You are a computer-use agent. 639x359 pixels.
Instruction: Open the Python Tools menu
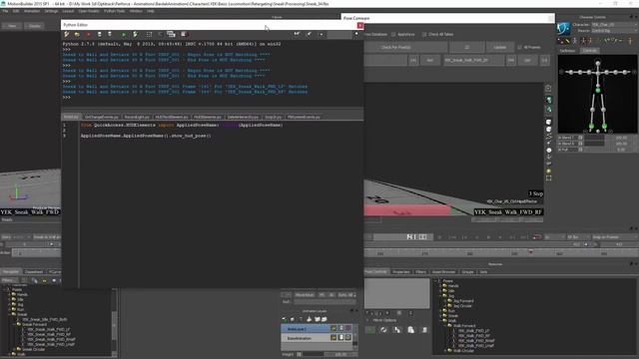coord(115,11)
